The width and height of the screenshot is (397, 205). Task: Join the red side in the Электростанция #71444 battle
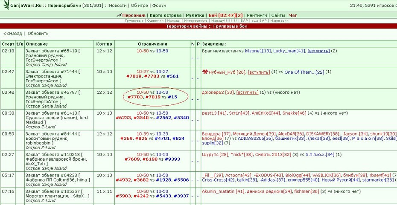259,72
